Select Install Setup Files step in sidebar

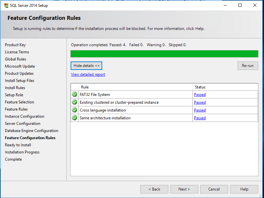[x=20, y=81]
